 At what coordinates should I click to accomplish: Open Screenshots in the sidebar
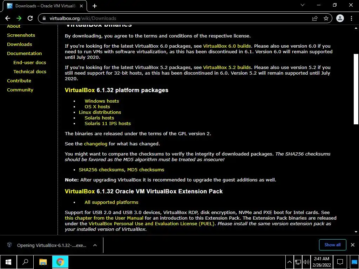tap(21, 35)
